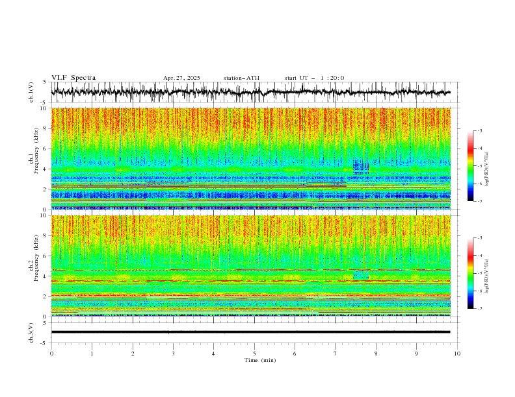Click the "ch.3(V)" axis label

point(31,333)
